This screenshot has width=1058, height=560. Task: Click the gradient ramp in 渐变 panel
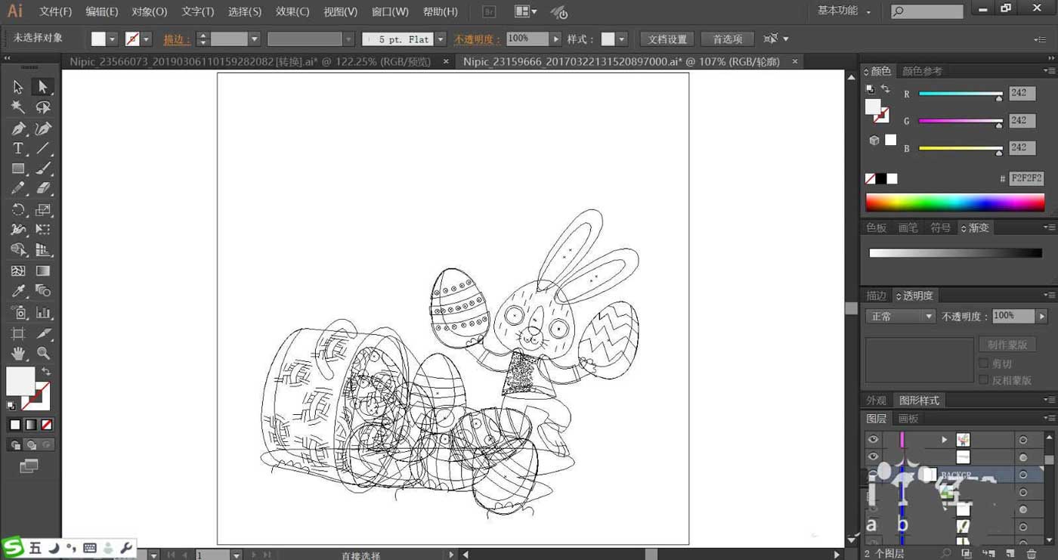click(x=955, y=253)
